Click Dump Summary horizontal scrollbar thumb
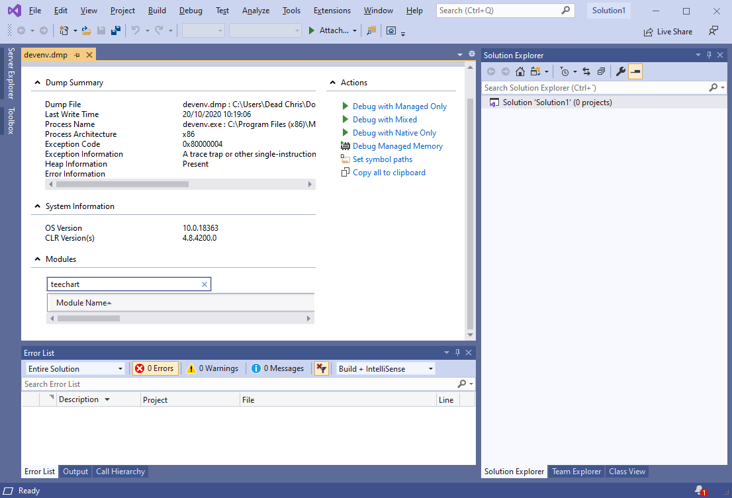This screenshot has height=498, width=732. [122, 184]
